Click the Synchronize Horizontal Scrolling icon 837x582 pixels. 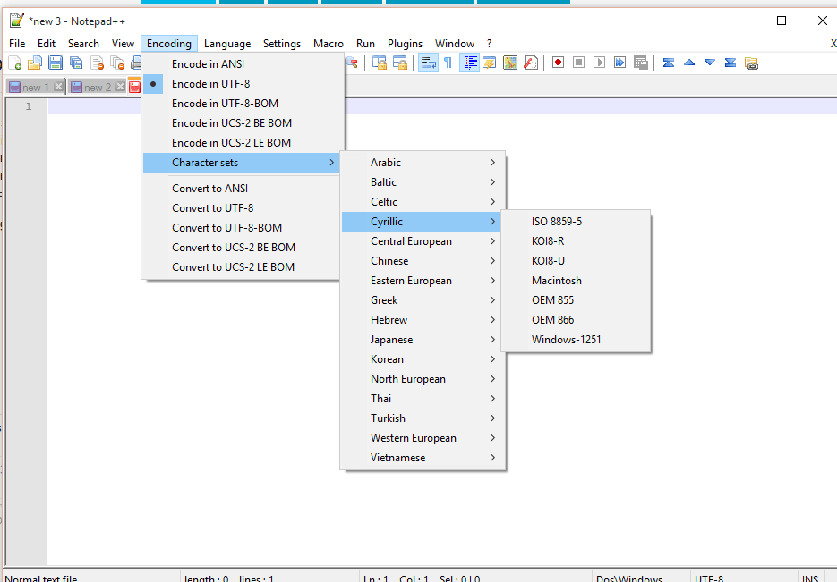coord(400,63)
